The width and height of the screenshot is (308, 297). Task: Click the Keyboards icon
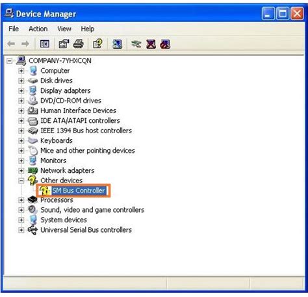32,140
